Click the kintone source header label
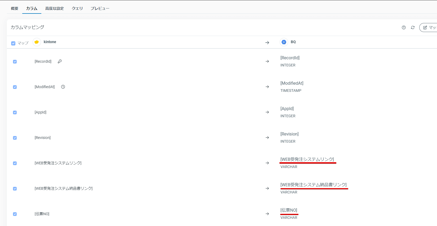Screen dimensions: 437x226 pos(50,42)
